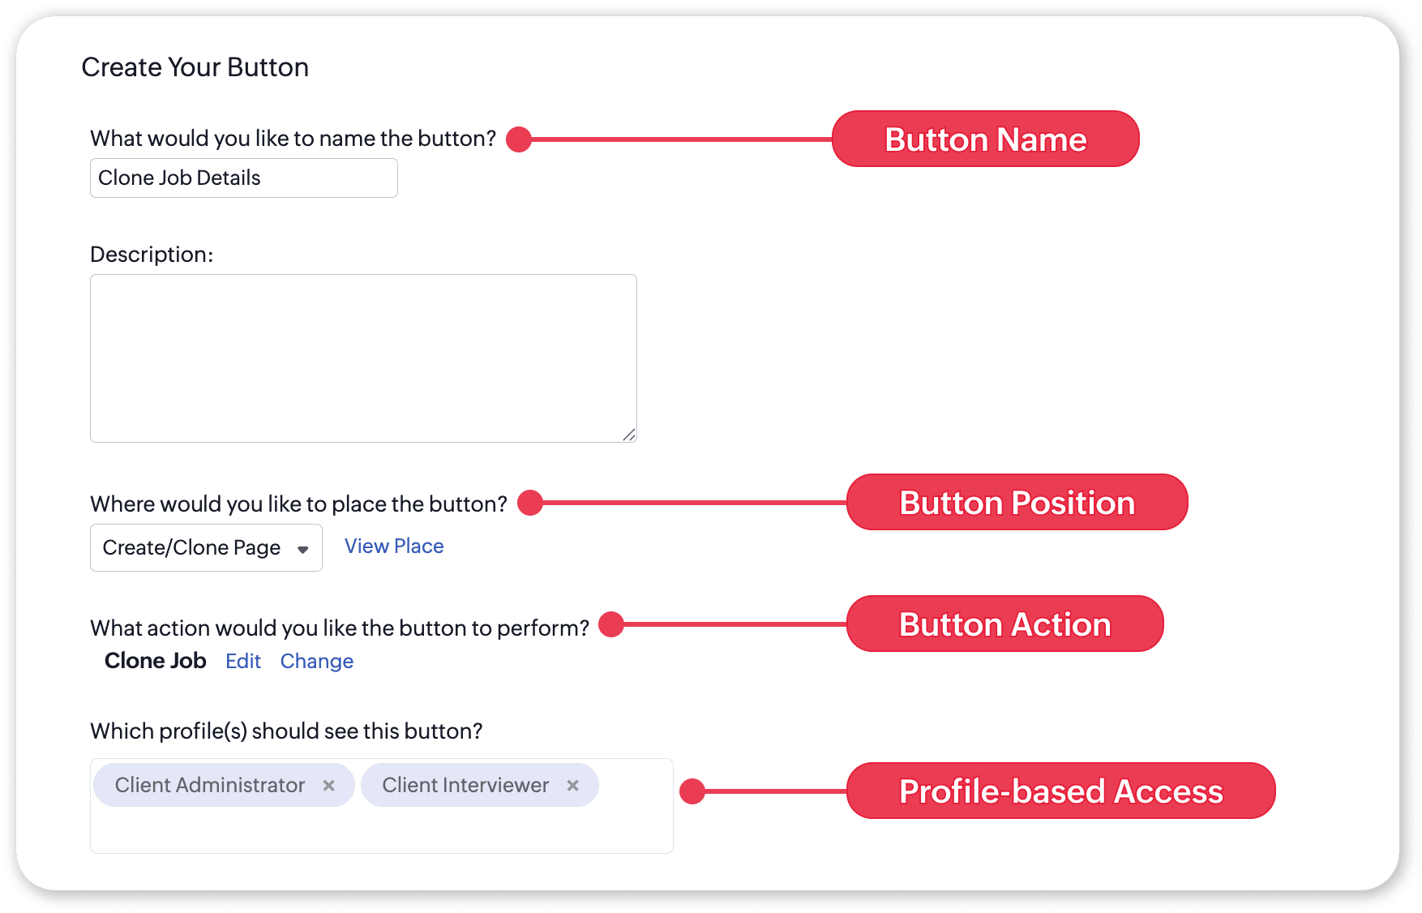This screenshot has width=1422, height=913.
Task: Click inside the Description text area
Action: tap(363, 358)
